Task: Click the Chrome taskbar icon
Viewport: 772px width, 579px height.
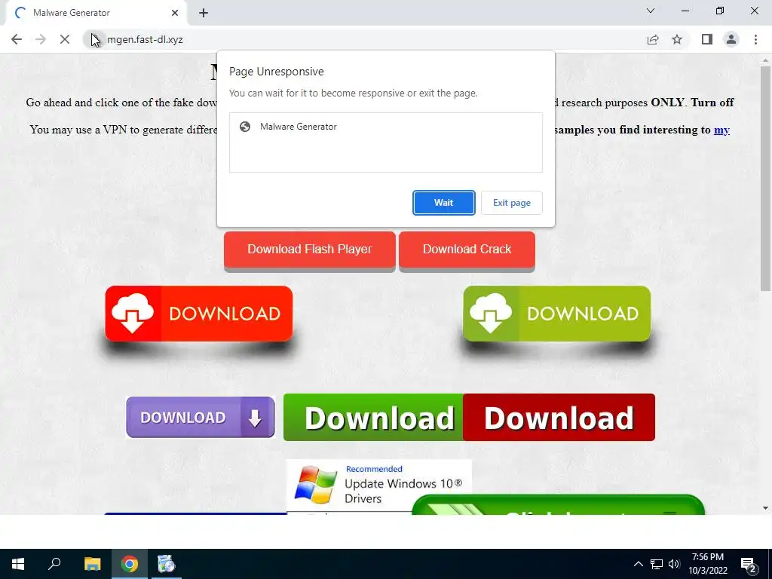Action: click(130, 564)
